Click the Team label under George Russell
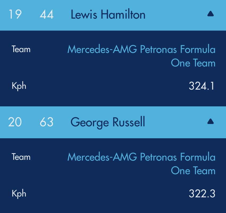 (x=21, y=157)
